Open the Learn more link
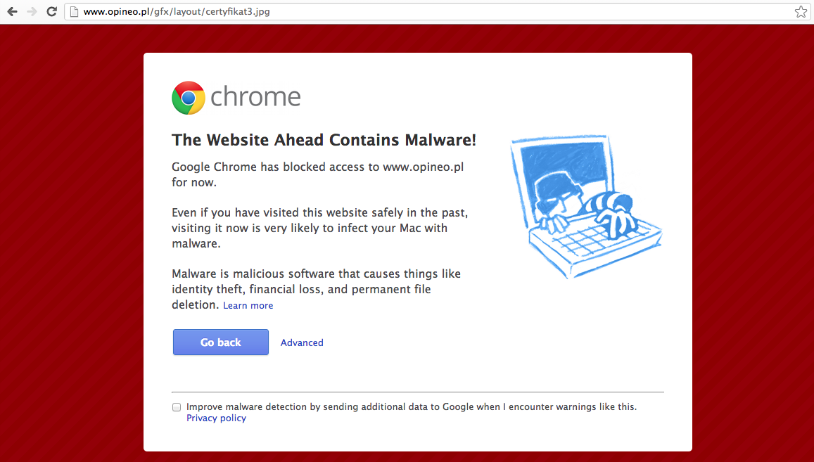The width and height of the screenshot is (814, 462). tap(248, 305)
